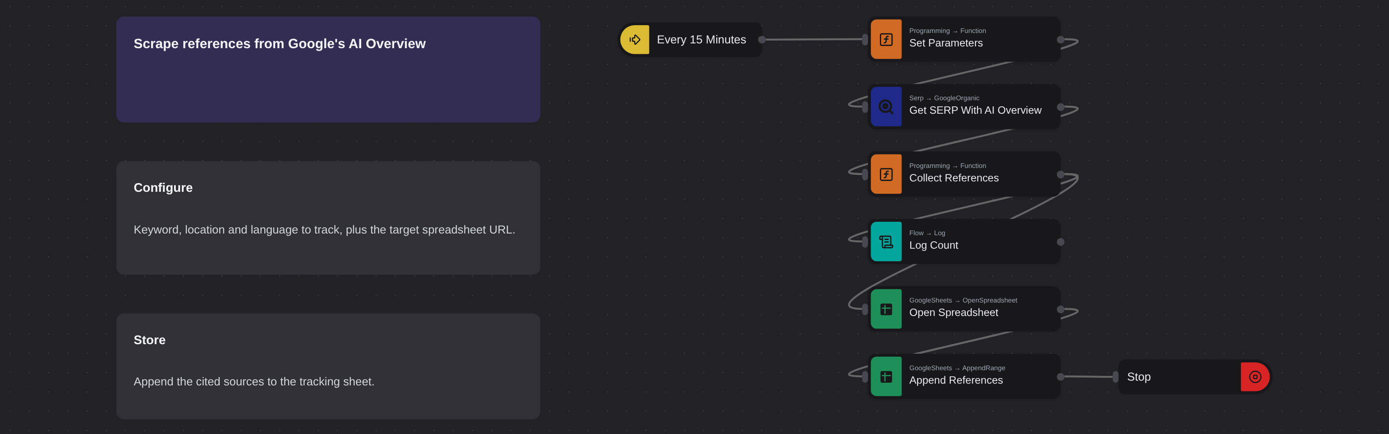
Task: Click the orange function icon on Collect References
Action: coord(886,174)
